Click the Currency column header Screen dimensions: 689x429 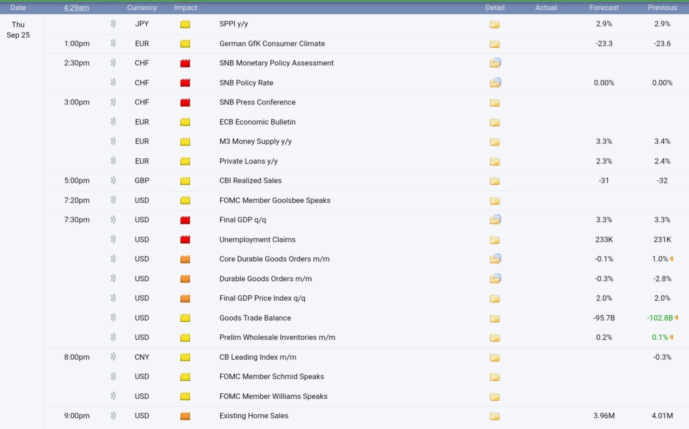tap(142, 8)
